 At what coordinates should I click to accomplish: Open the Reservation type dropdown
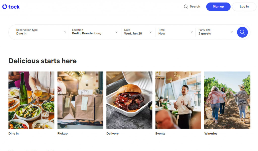click(x=39, y=32)
